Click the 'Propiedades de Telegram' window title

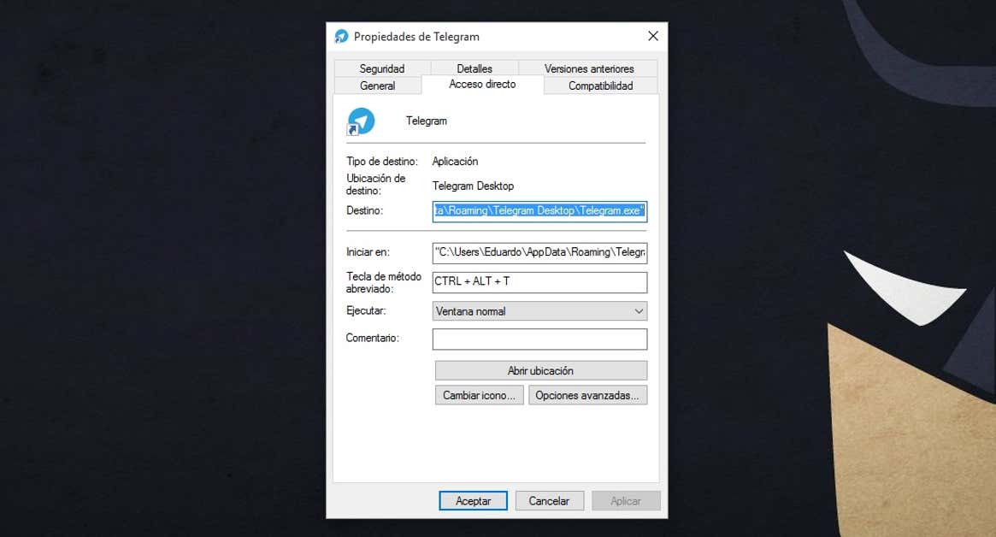click(416, 37)
